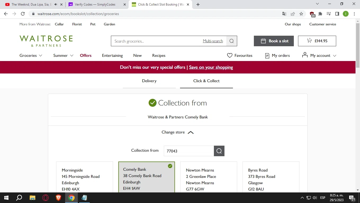The width and height of the screenshot is (360, 203).
Task: Open the My account dropdown
Action: pos(319,56)
